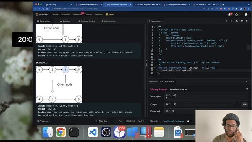
Task: Reset code to default with the revert icon
Action: coord(237,21)
